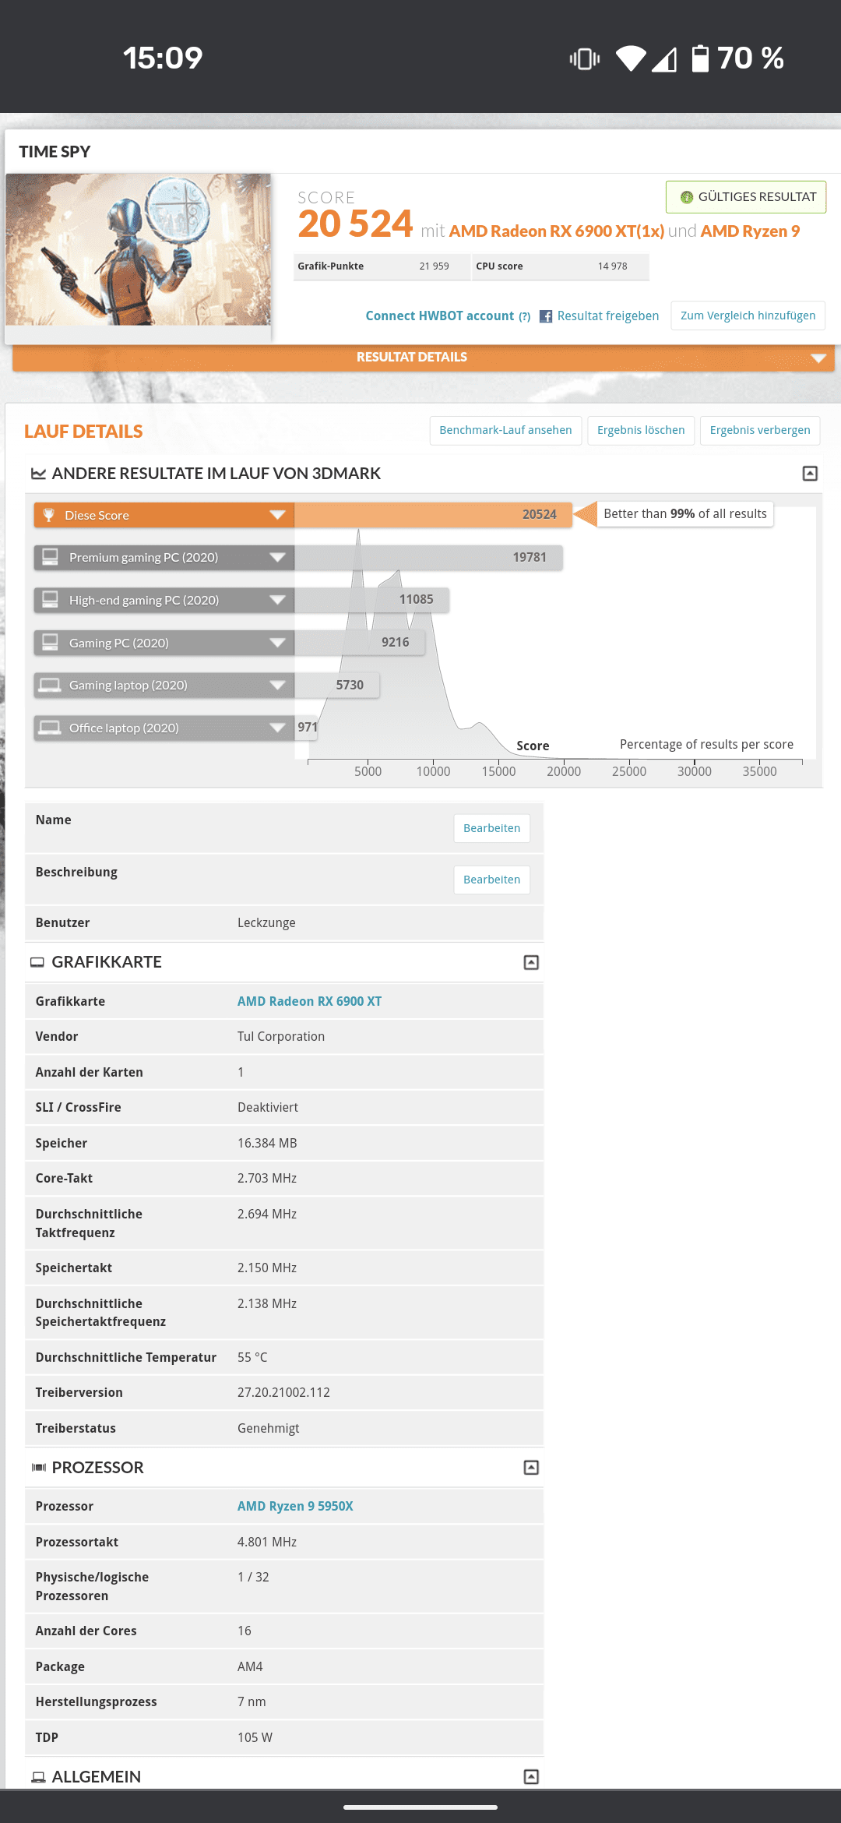The width and height of the screenshot is (841, 1823).
Task: Click the 20524 orange score bar
Action: point(433,515)
